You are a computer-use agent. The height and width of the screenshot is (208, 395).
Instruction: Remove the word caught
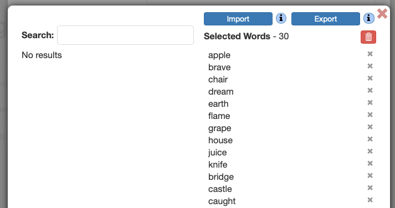pyautogui.click(x=370, y=200)
